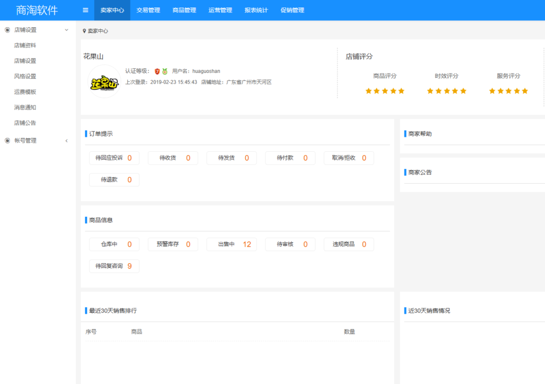Viewport: 545px width, 384px height.
Task: Click the circular icon beside 帐号管理 in sidebar
Action: click(7, 141)
